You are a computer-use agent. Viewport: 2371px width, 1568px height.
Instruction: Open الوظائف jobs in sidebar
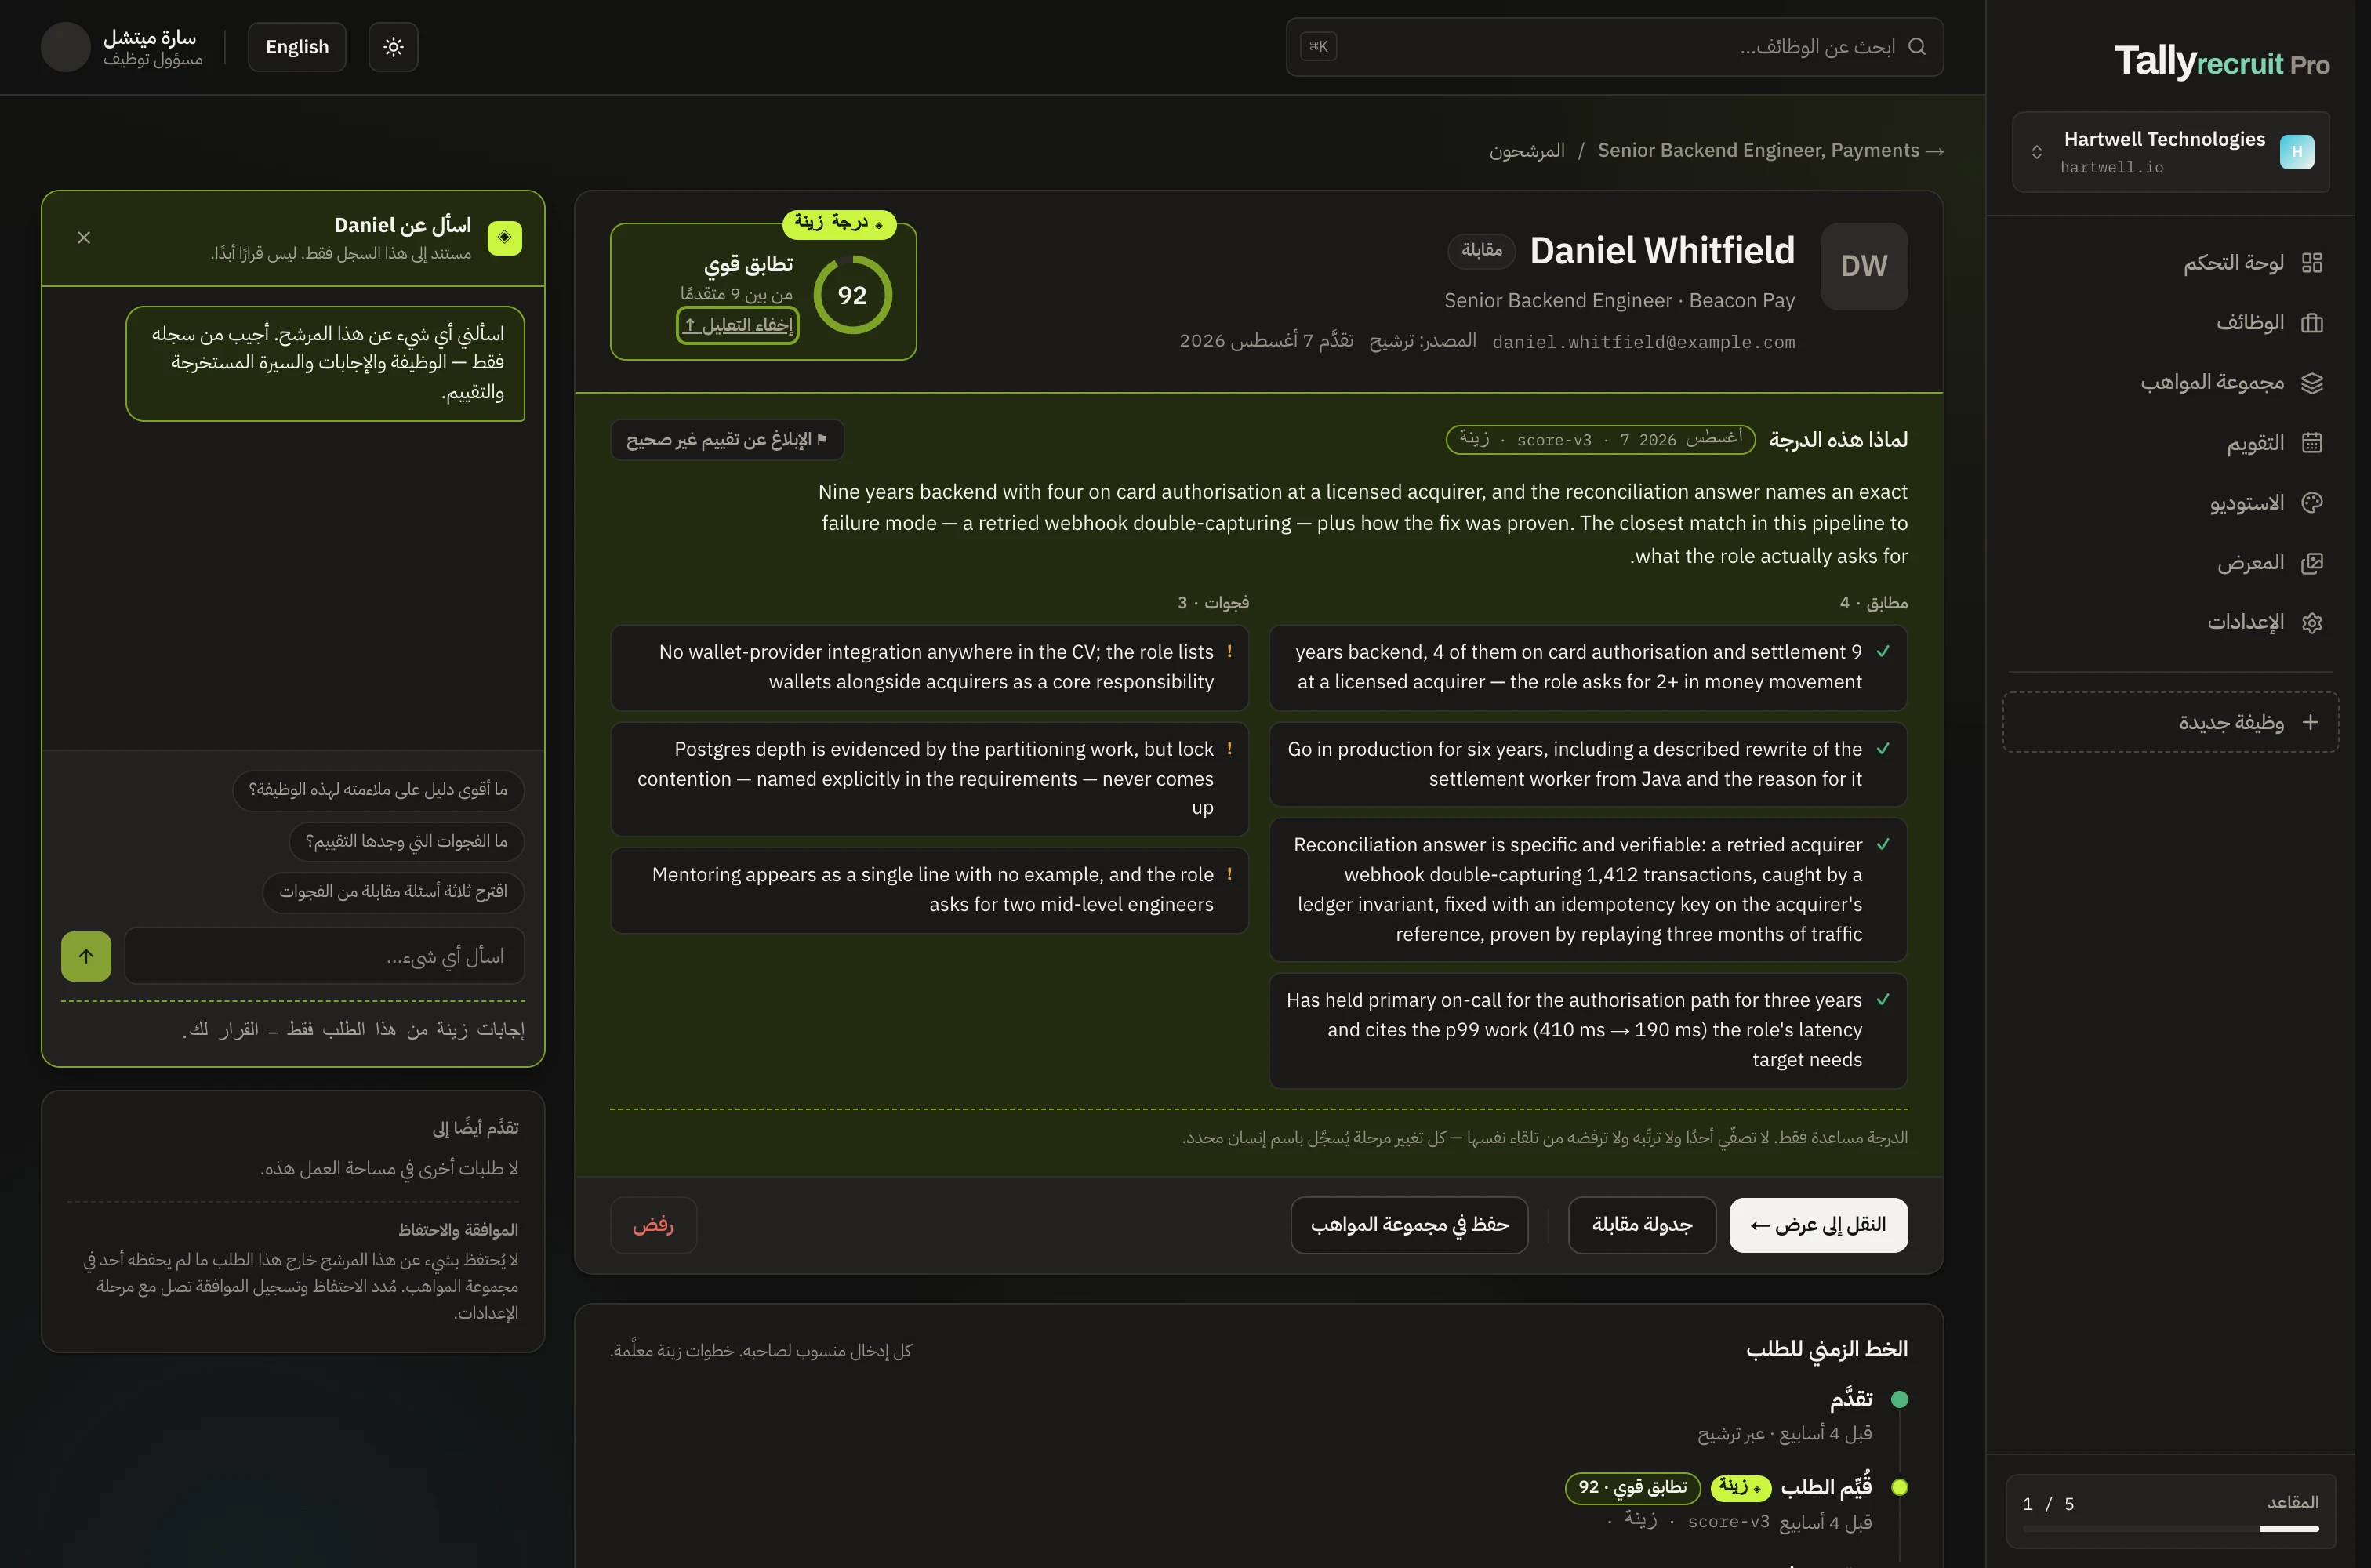2170,323
